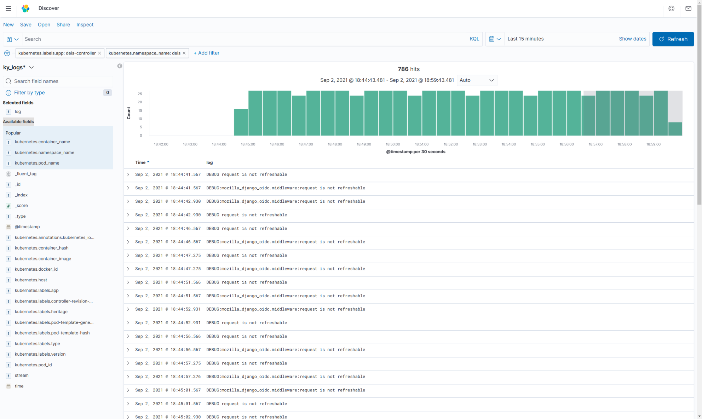The width and height of the screenshot is (702, 419).
Task: Expand the first log row
Action: click(128, 174)
